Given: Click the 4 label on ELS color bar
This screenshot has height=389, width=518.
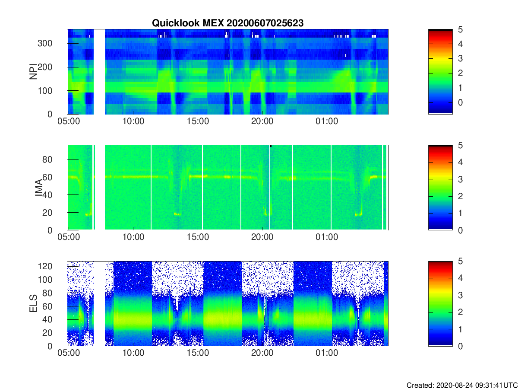Looking at the screenshot, I should [x=460, y=278].
